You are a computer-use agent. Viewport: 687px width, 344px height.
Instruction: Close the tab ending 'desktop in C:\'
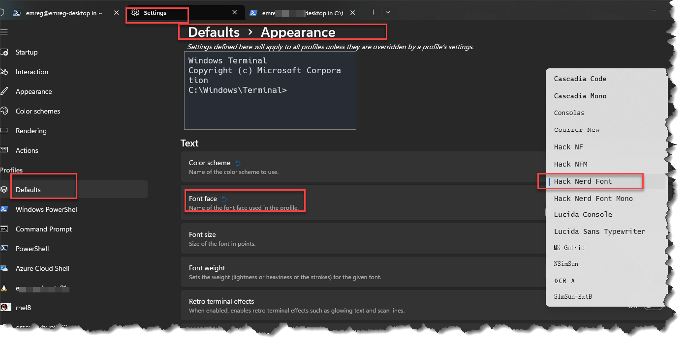(353, 13)
